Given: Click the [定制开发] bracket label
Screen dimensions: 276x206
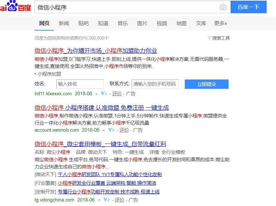Looking at the screenshot, I should 45,192.
